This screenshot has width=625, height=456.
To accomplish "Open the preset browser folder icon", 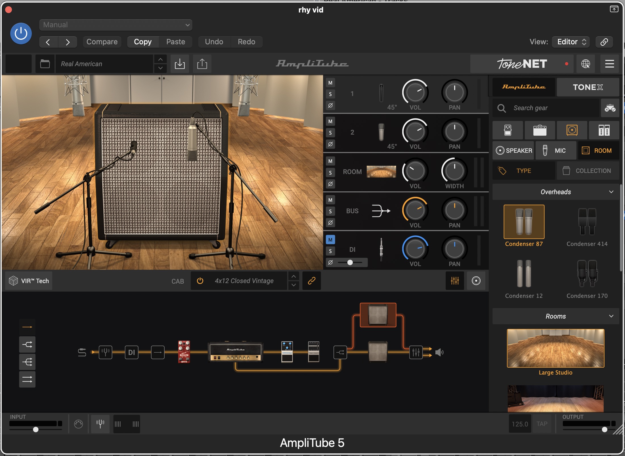I will [x=45, y=64].
